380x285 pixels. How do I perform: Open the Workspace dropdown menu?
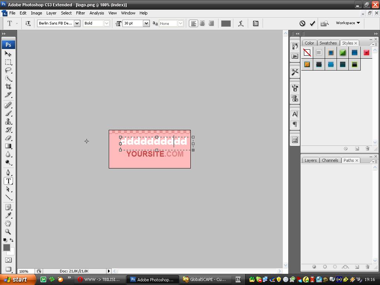(x=348, y=23)
